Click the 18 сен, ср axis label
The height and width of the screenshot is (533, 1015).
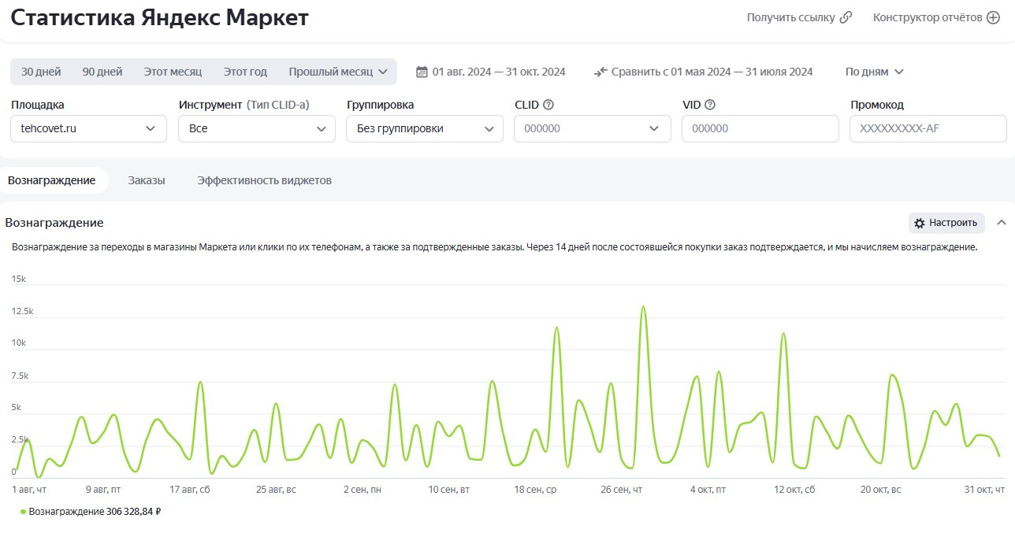click(535, 490)
